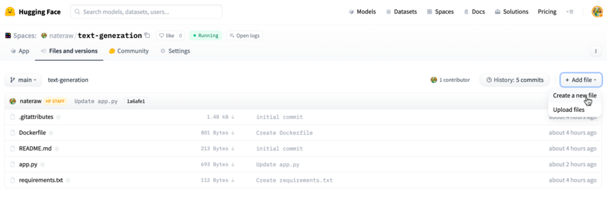This screenshot has width=607, height=218.
Task: Click the nateraw avatar in commit row
Action: 13,101
